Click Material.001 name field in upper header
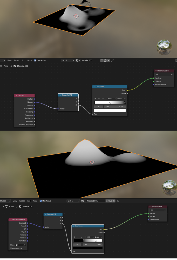 90,60
